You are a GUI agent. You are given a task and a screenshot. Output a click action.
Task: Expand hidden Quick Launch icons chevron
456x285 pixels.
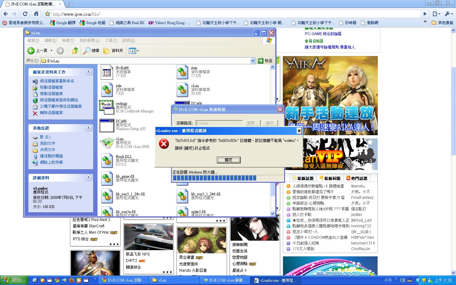[94, 279]
